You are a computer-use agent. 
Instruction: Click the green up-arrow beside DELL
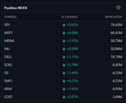tap(64, 57)
